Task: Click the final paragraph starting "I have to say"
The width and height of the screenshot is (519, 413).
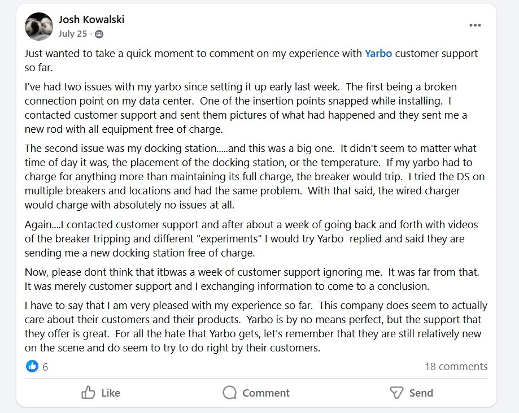Action: [254, 327]
